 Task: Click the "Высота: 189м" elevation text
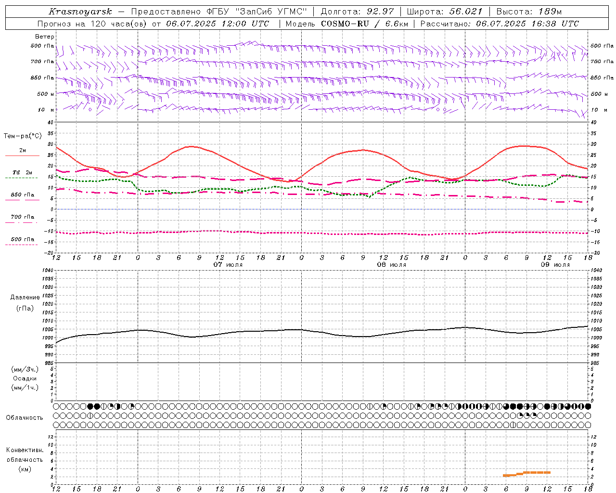point(529,12)
